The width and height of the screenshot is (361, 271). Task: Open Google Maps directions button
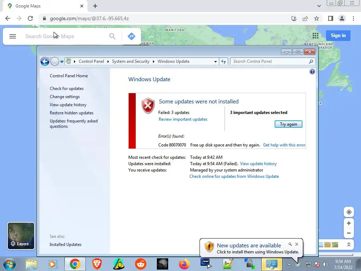click(x=131, y=36)
